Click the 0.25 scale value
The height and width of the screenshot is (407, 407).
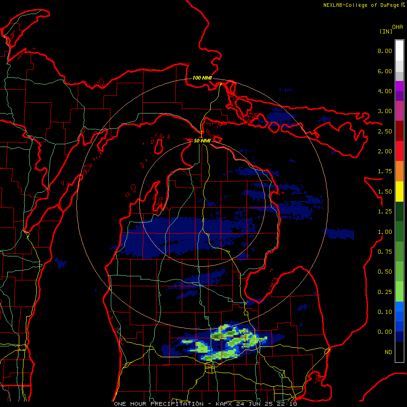tap(385, 292)
